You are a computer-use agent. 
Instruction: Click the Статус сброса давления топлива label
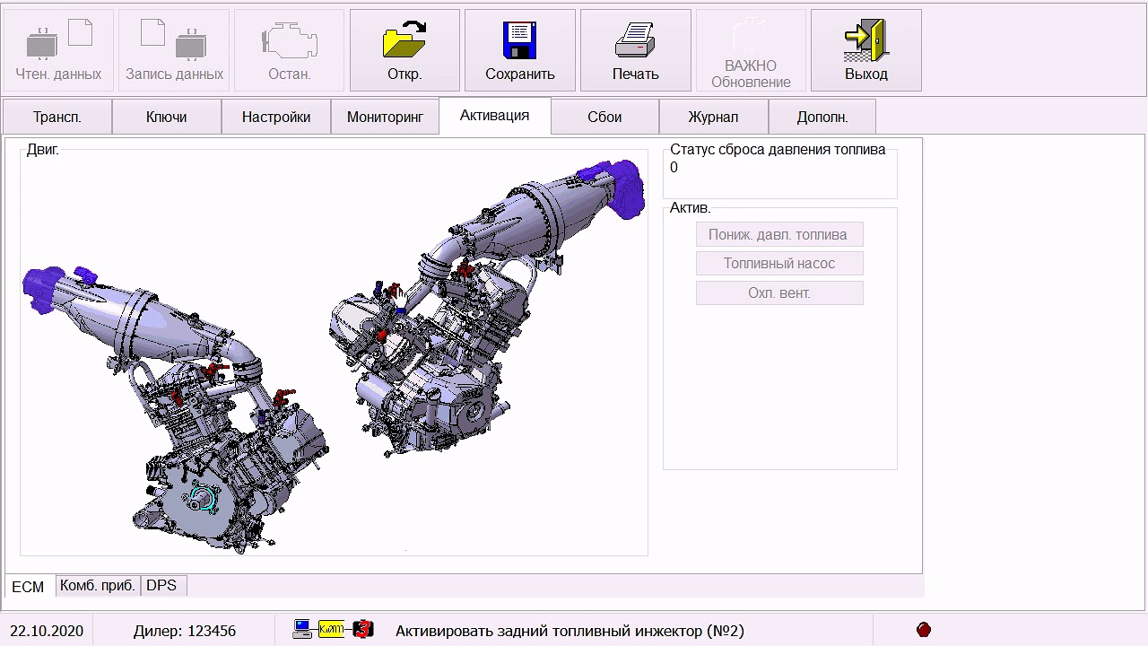tap(778, 150)
